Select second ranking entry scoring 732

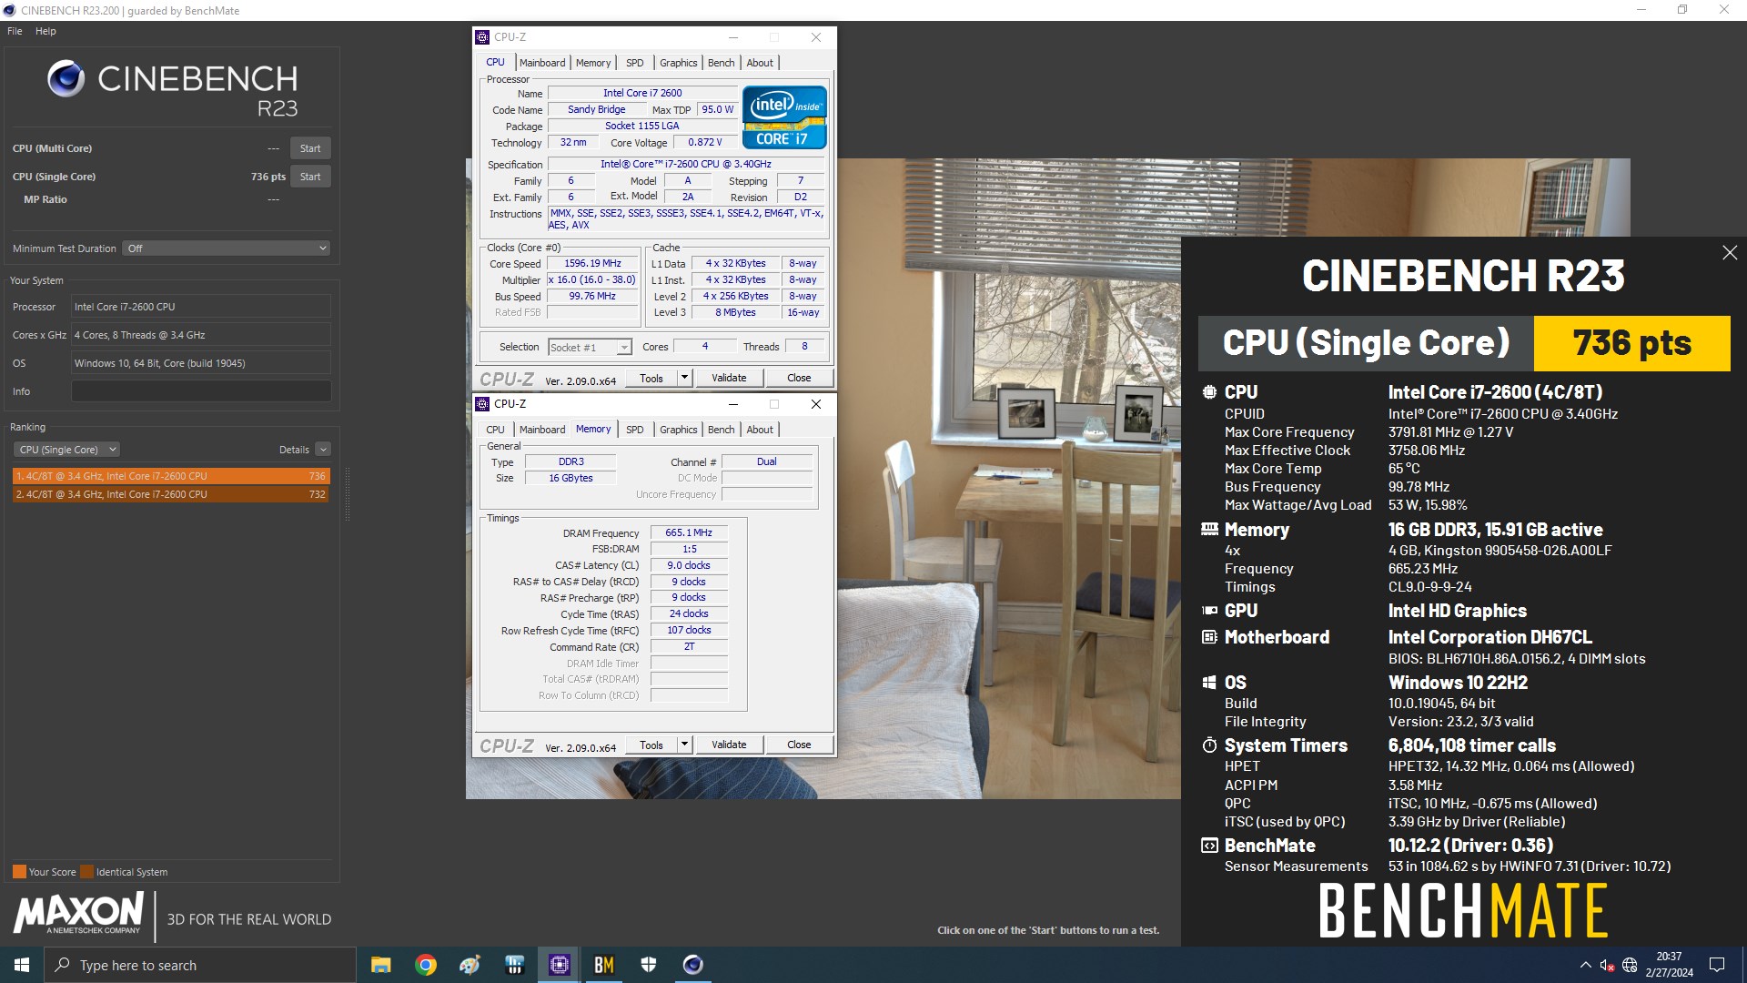click(171, 494)
